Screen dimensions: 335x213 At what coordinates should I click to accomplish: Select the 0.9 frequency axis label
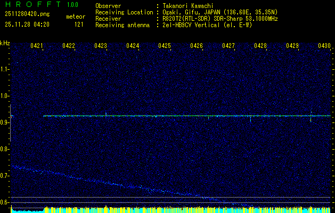(x=5, y=122)
